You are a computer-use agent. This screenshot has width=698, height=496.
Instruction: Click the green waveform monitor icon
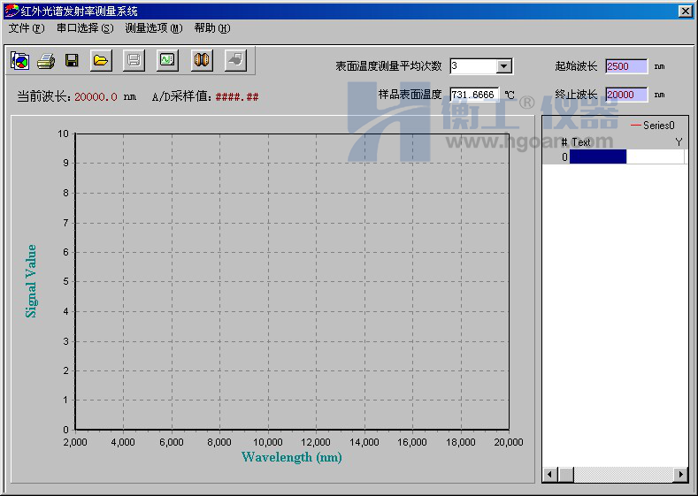(x=167, y=61)
